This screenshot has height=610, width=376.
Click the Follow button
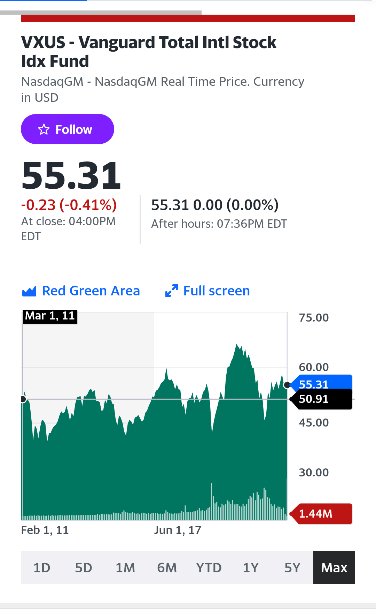click(x=68, y=129)
